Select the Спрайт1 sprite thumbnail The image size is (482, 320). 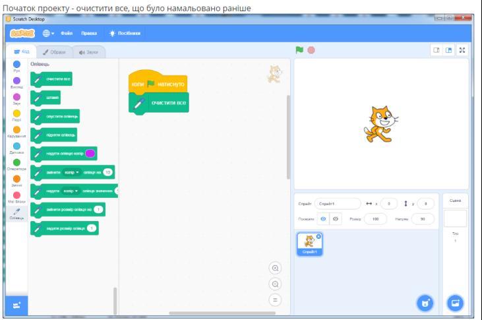(x=309, y=244)
